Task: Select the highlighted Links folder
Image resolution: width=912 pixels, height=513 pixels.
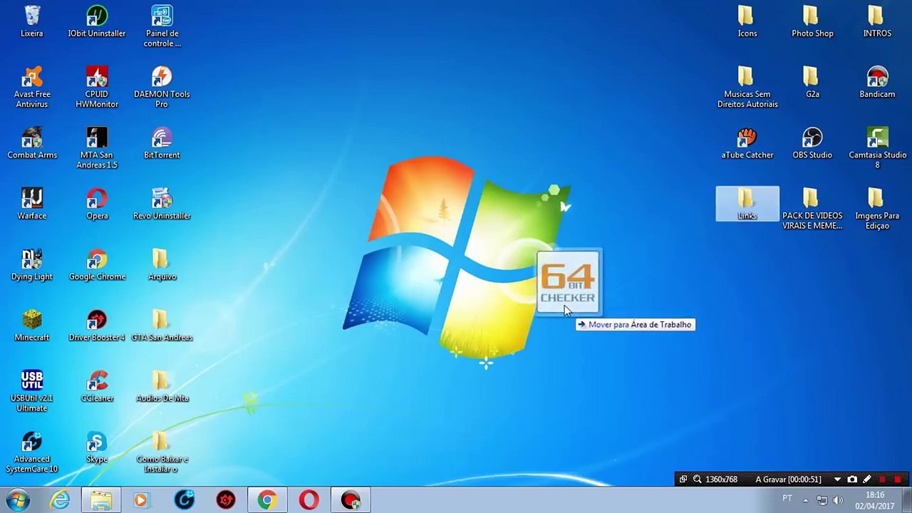Action: 747,204
